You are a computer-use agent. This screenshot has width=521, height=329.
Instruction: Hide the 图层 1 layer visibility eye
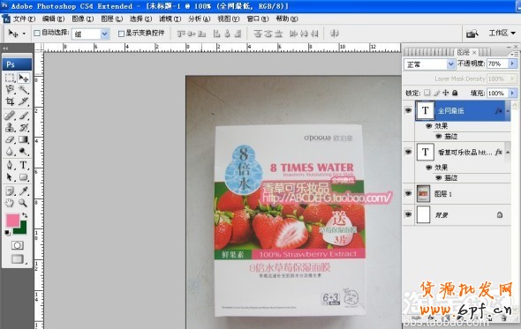point(408,193)
